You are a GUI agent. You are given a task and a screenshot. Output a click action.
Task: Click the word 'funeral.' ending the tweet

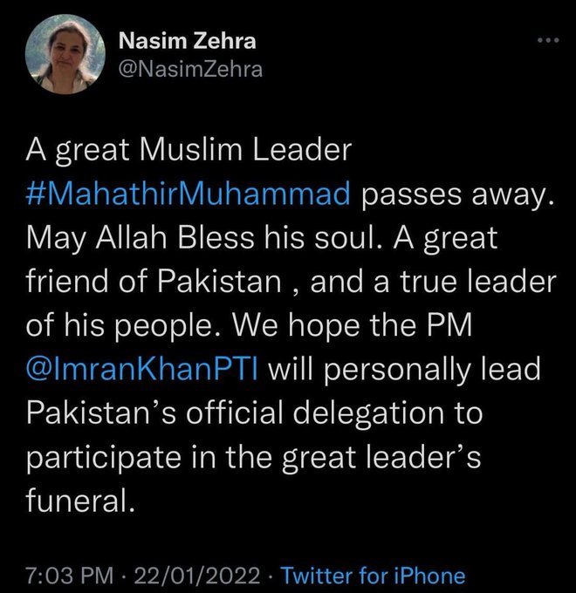click(80, 501)
